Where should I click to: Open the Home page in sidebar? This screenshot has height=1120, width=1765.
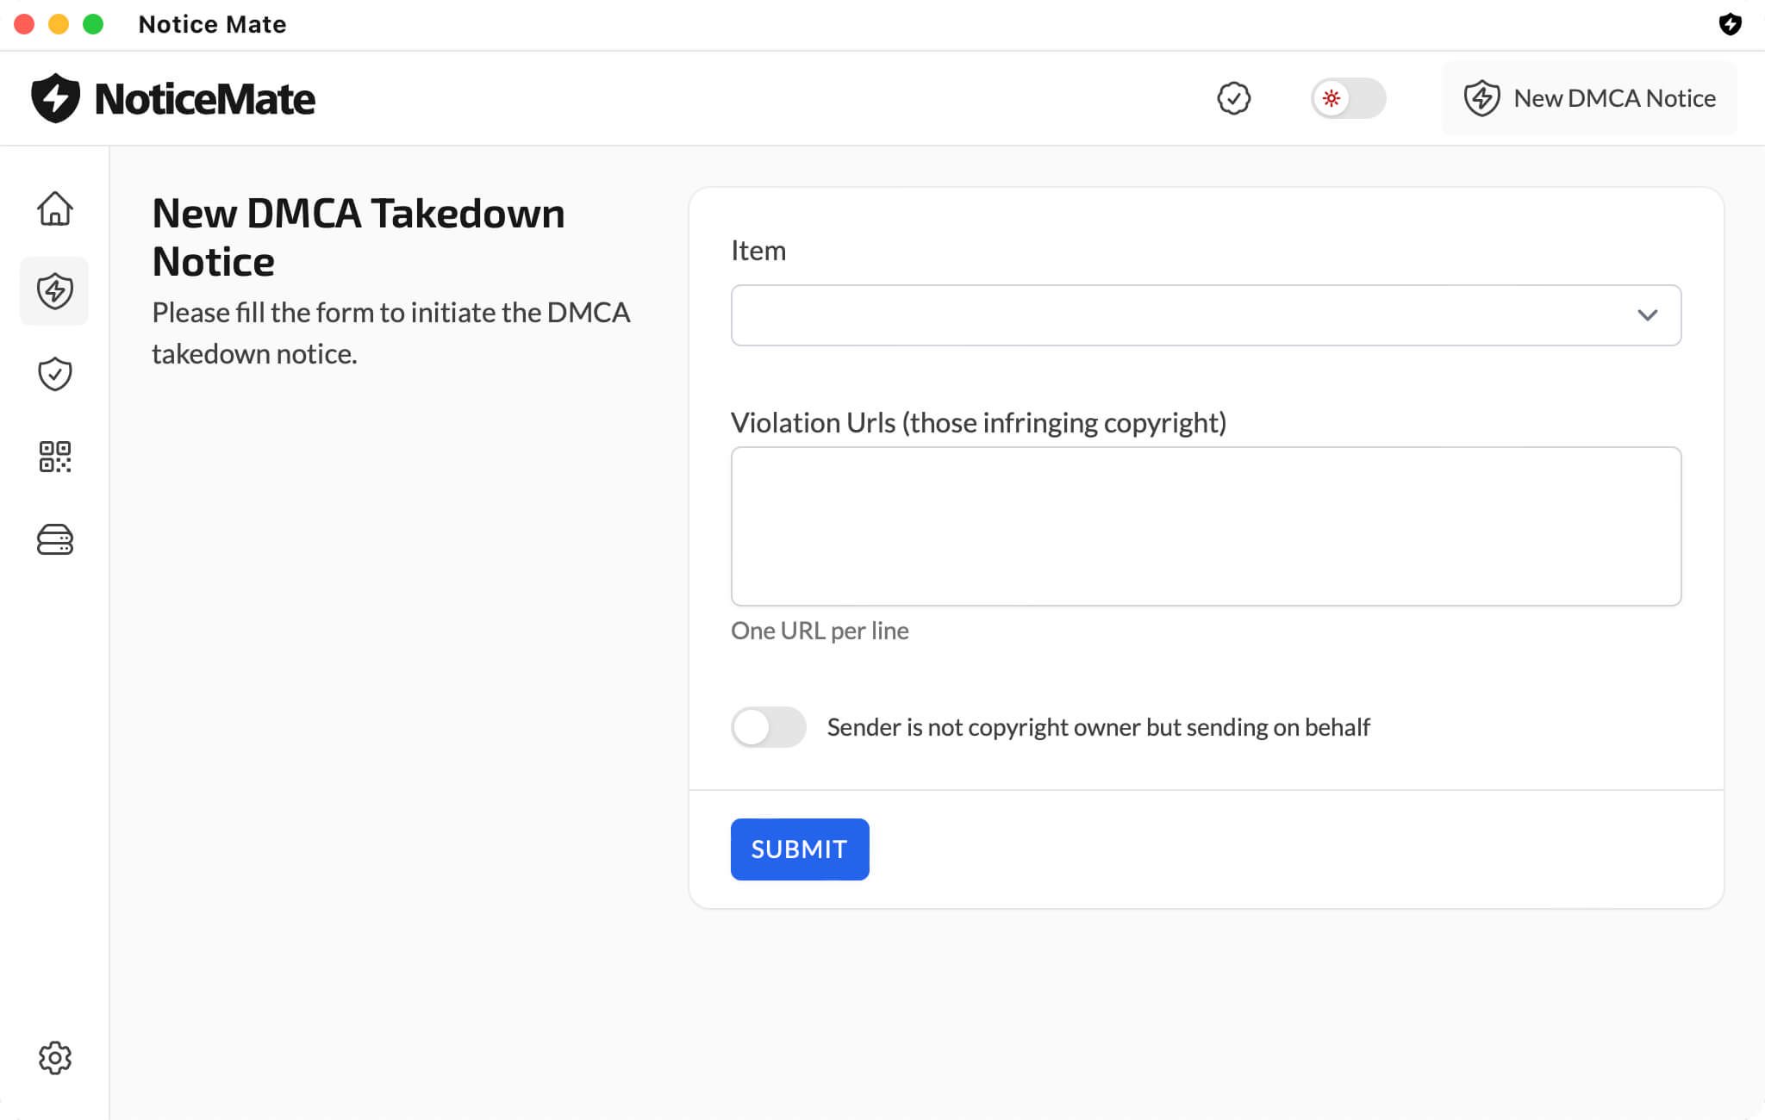[54, 208]
